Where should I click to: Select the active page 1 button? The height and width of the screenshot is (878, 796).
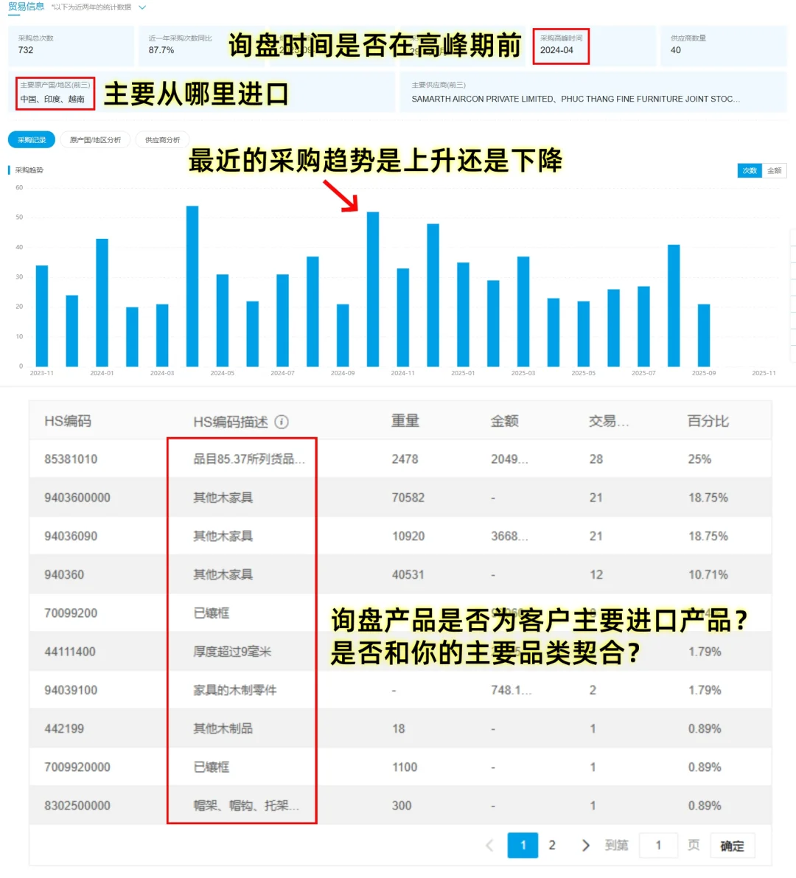pyautogui.click(x=523, y=845)
